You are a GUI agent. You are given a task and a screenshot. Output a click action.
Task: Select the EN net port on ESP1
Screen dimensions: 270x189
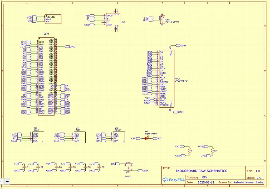[x=64, y=86]
